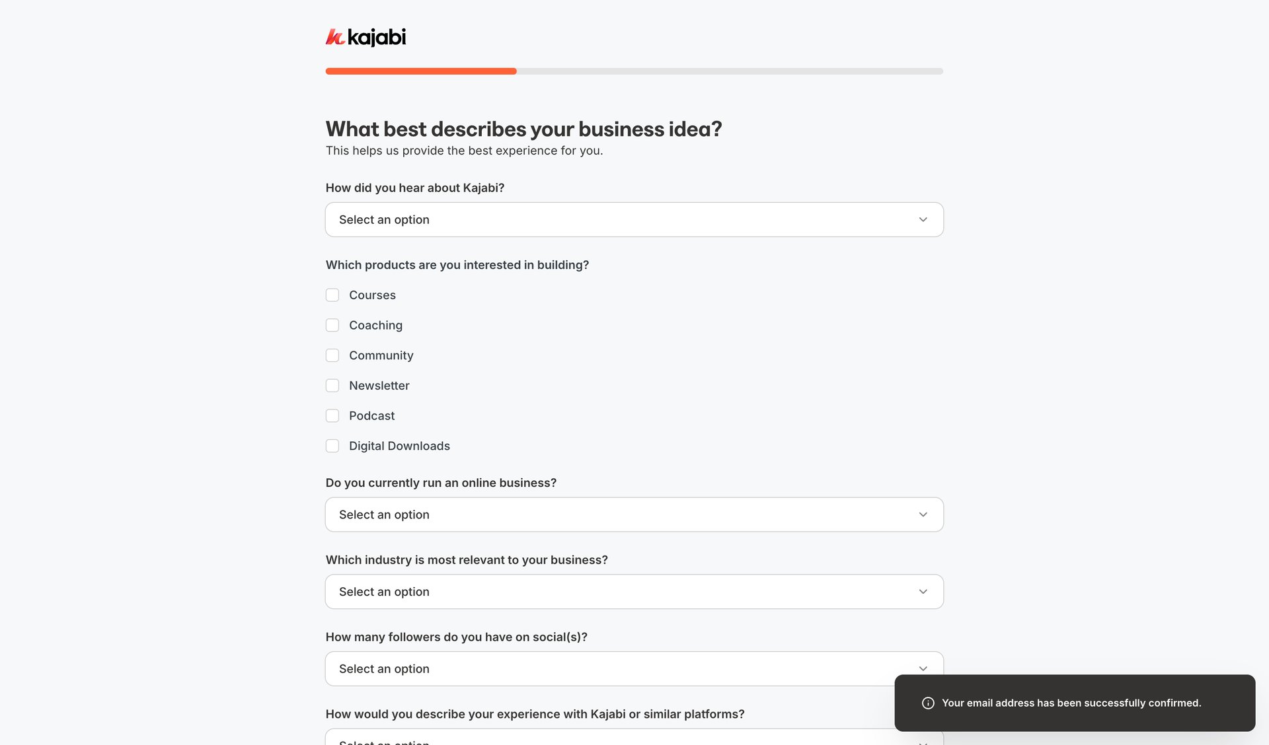Check the Courses checkbox
The image size is (1269, 745).
point(332,295)
